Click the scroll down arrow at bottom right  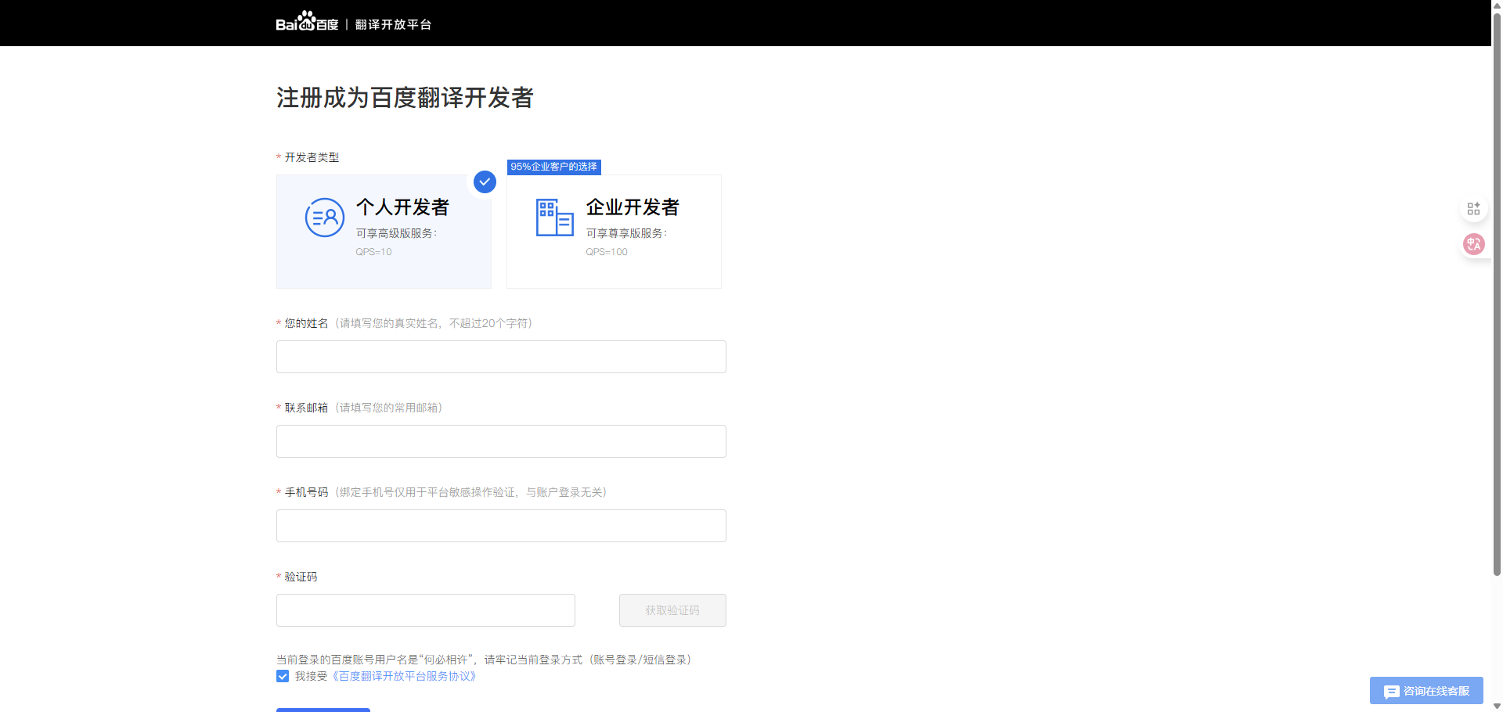coord(1497,706)
